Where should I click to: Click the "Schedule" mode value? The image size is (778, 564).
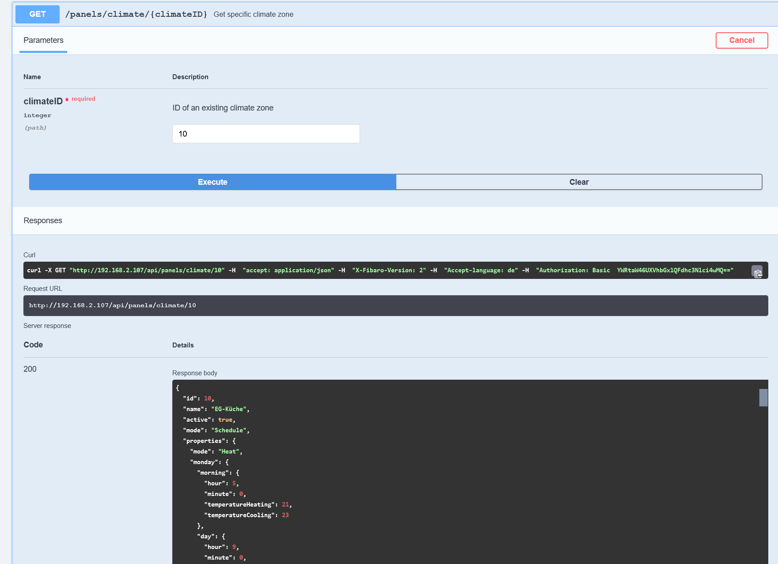click(x=229, y=431)
